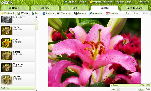Viewport: 151px width, 91px height.
Task: Select the Matte effect thumbnail
Action: [x=7, y=80]
